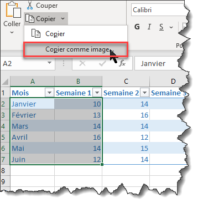Select Semaine 2 value 15 for Mai

coord(126,149)
